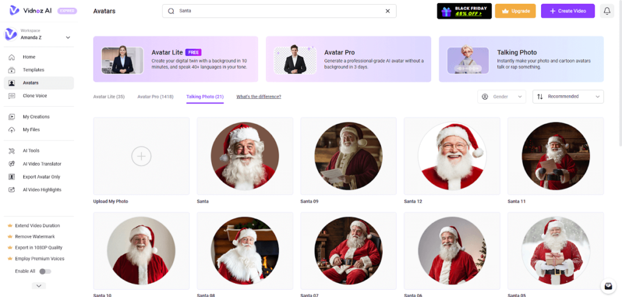
Task: Expand the sidebar bottom chevron
Action: point(38,285)
